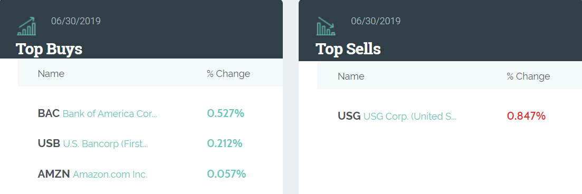Open the Amazon.com Inc. link
The width and height of the screenshot is (582, 194).
tap(110, 174)
